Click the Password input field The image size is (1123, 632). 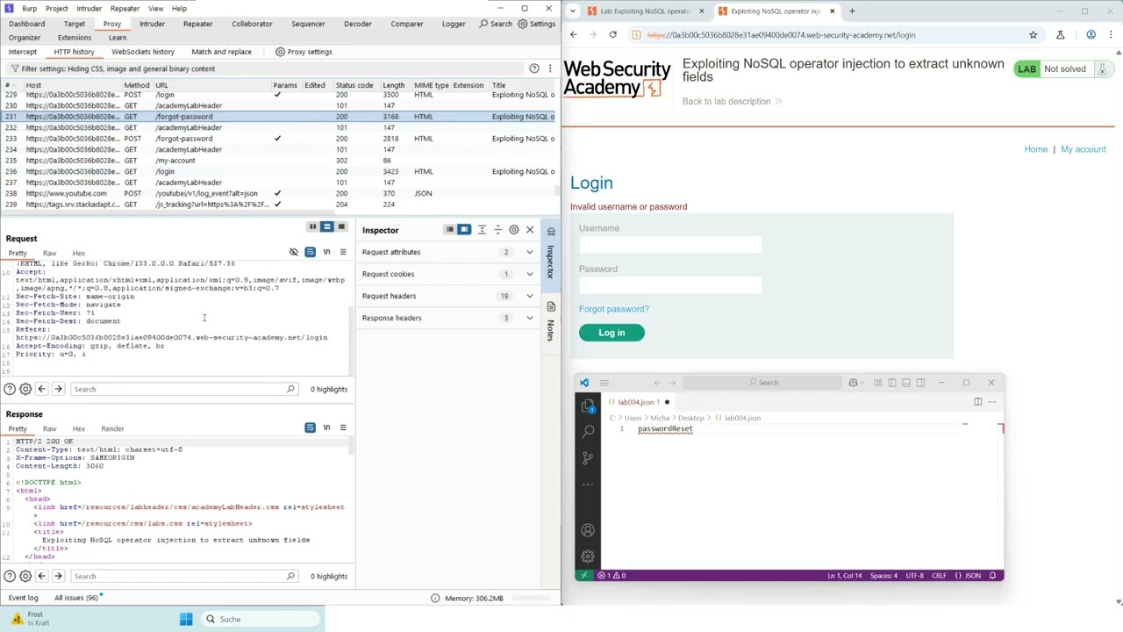(x=670, y=285)
